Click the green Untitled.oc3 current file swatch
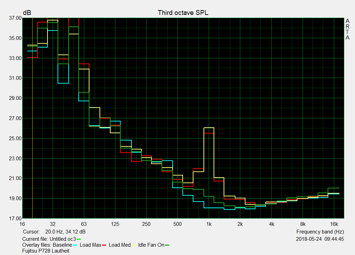The height and width of the screenshot is (255, 355). click(x=79, y=239)
